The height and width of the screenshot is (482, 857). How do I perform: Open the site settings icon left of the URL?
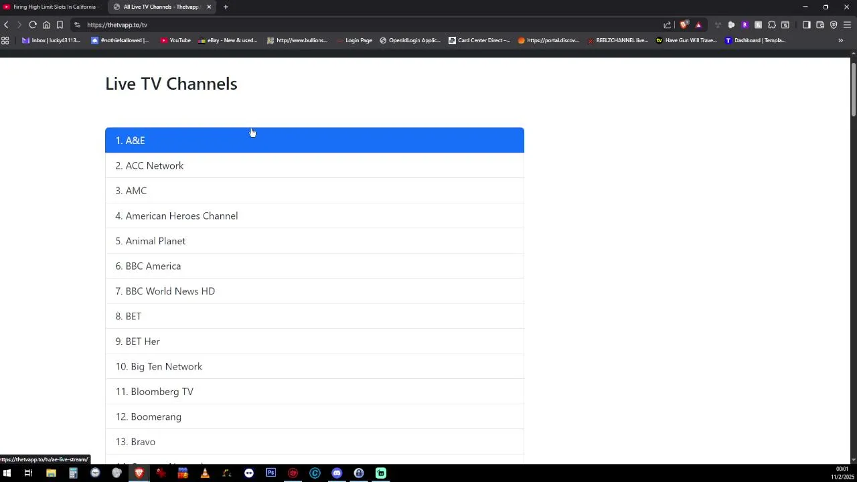pyautogui.click(x=77, y=25)
